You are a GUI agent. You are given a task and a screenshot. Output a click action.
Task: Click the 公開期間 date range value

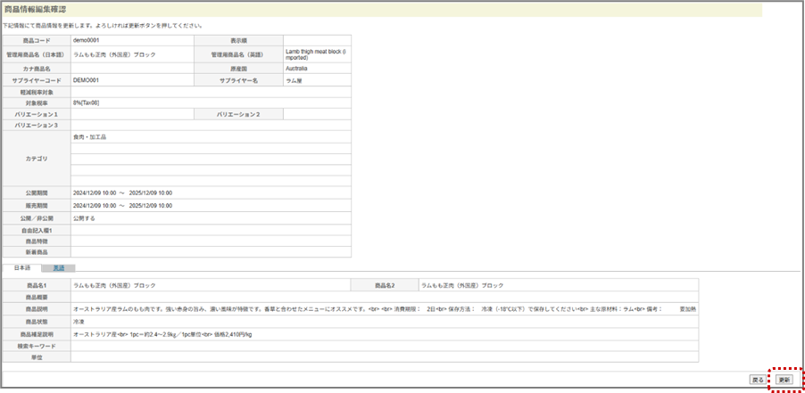(x=122, y=192)
